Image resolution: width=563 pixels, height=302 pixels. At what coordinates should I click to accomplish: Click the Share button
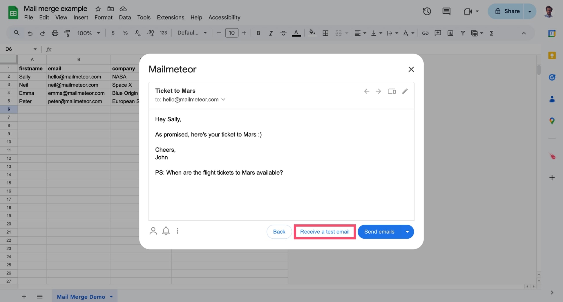(x=507, y=11)
